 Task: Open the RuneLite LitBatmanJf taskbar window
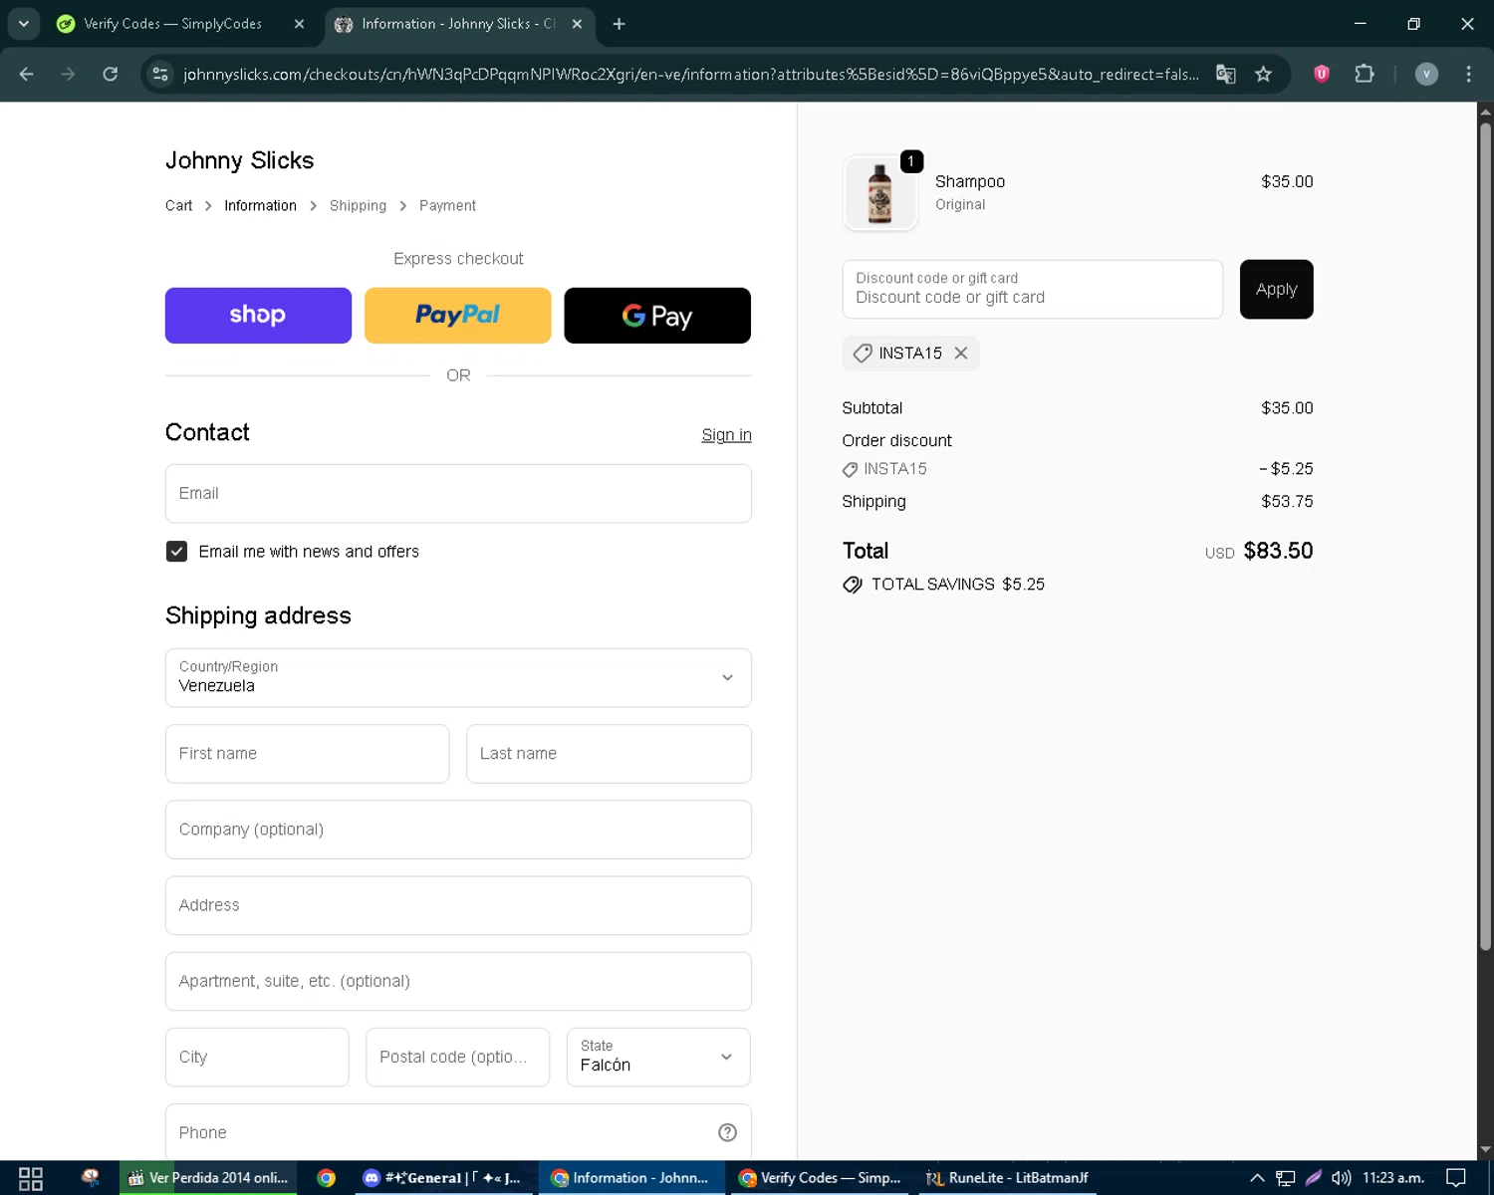[1006, 1178]
